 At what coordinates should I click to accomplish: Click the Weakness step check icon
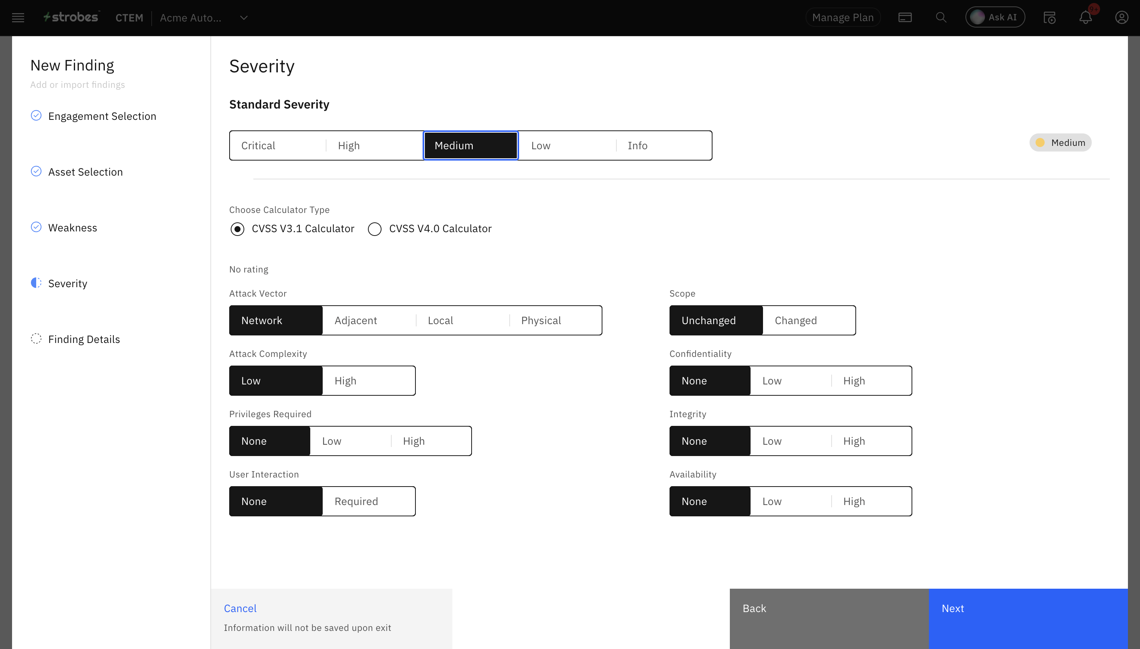pos(36,227)
